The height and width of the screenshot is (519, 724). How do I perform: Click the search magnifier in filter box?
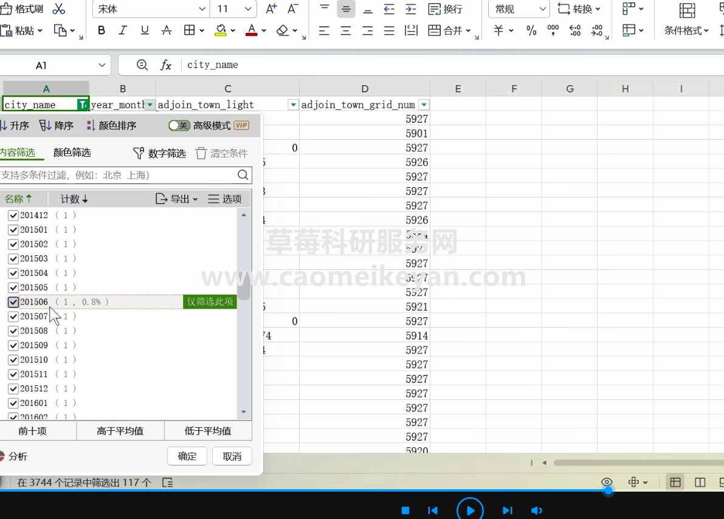click(x=243, y=175)
